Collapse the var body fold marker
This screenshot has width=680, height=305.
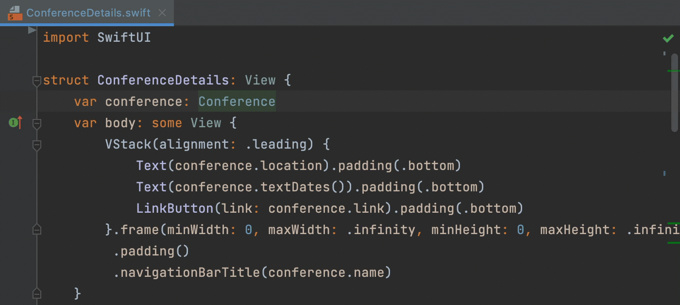tap(36, 123)
